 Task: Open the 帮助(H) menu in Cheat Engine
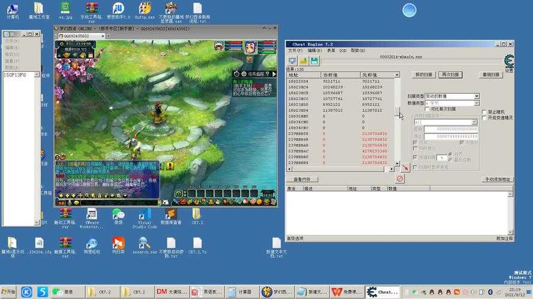[x=358, y=50]
